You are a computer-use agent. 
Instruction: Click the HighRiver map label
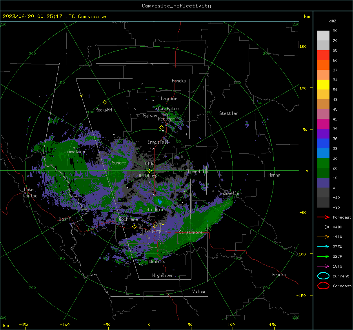pyautogui.click(x=163, y=275)
